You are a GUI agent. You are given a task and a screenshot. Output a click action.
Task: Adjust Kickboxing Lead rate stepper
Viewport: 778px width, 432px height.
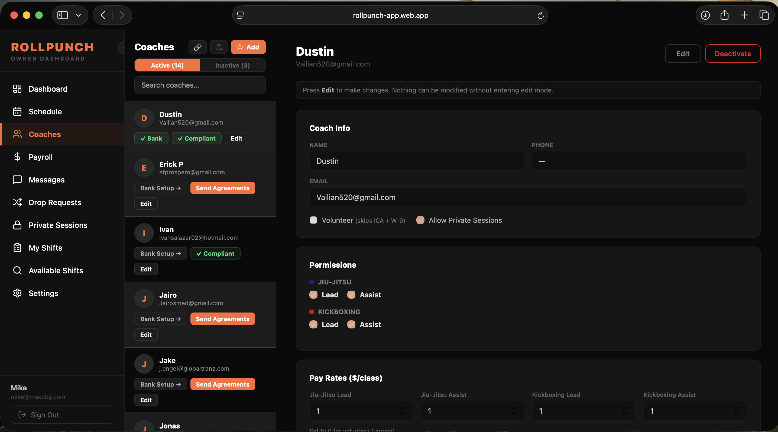click(625, 411)
